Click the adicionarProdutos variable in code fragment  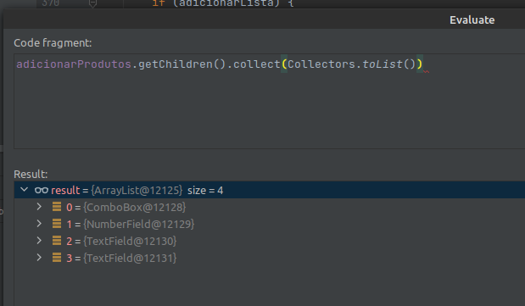click(x=74, y=64)
